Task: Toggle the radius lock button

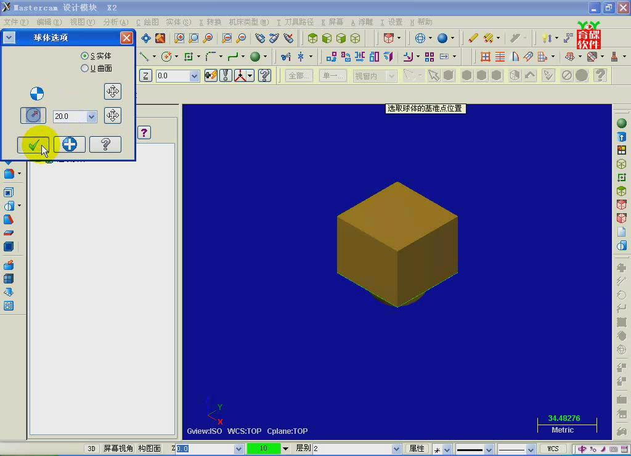Action: click(x=33, y=115)
